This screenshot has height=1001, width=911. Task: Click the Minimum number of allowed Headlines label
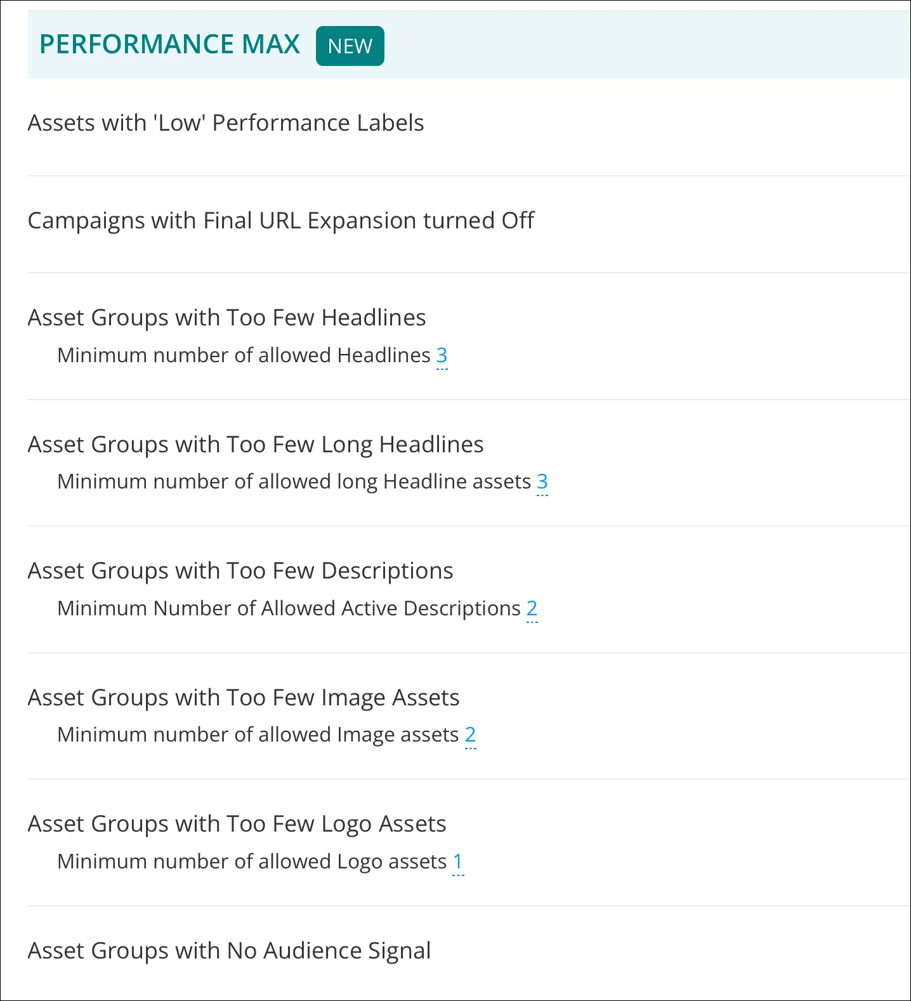click(244, 355)
